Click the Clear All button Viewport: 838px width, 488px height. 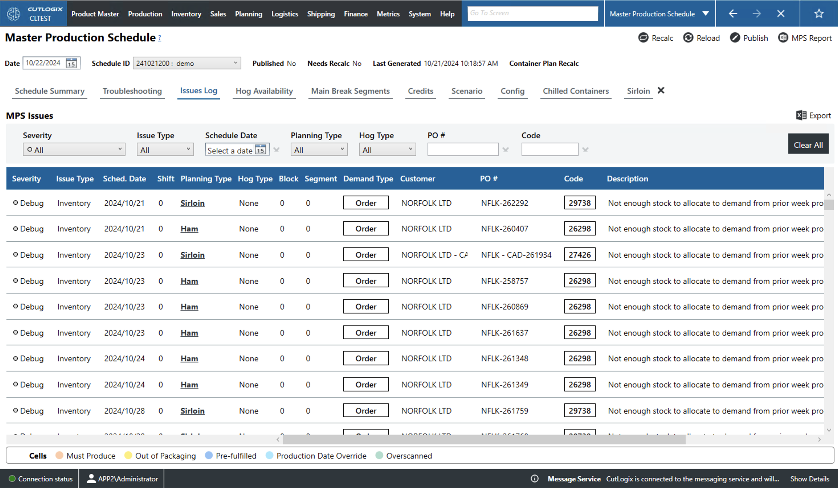click(808, 144)
